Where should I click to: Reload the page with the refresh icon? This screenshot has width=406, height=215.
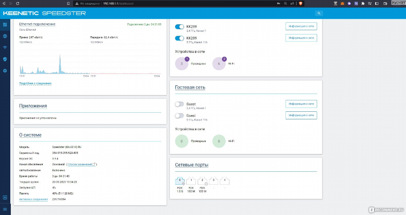click(17, 4)
